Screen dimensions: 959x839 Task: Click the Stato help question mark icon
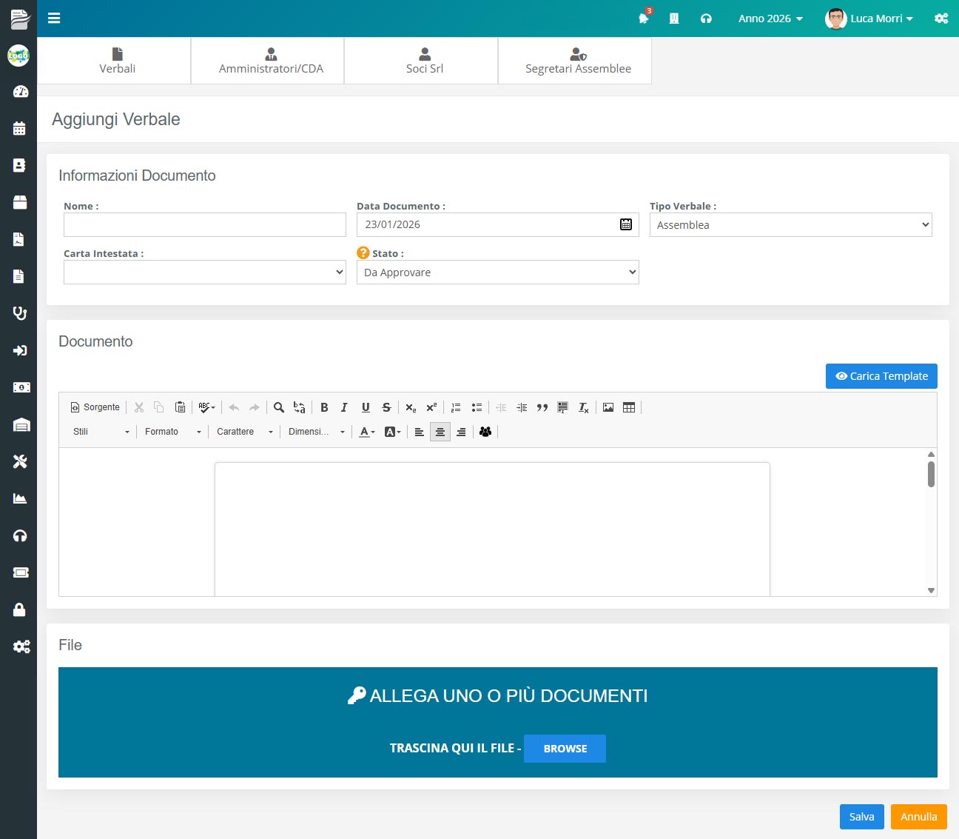pyautogui.click(x=363, y=253)
